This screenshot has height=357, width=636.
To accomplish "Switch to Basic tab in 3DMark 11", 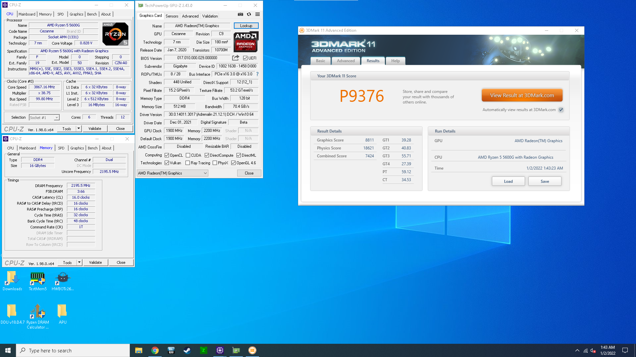I will coord(320,61).
